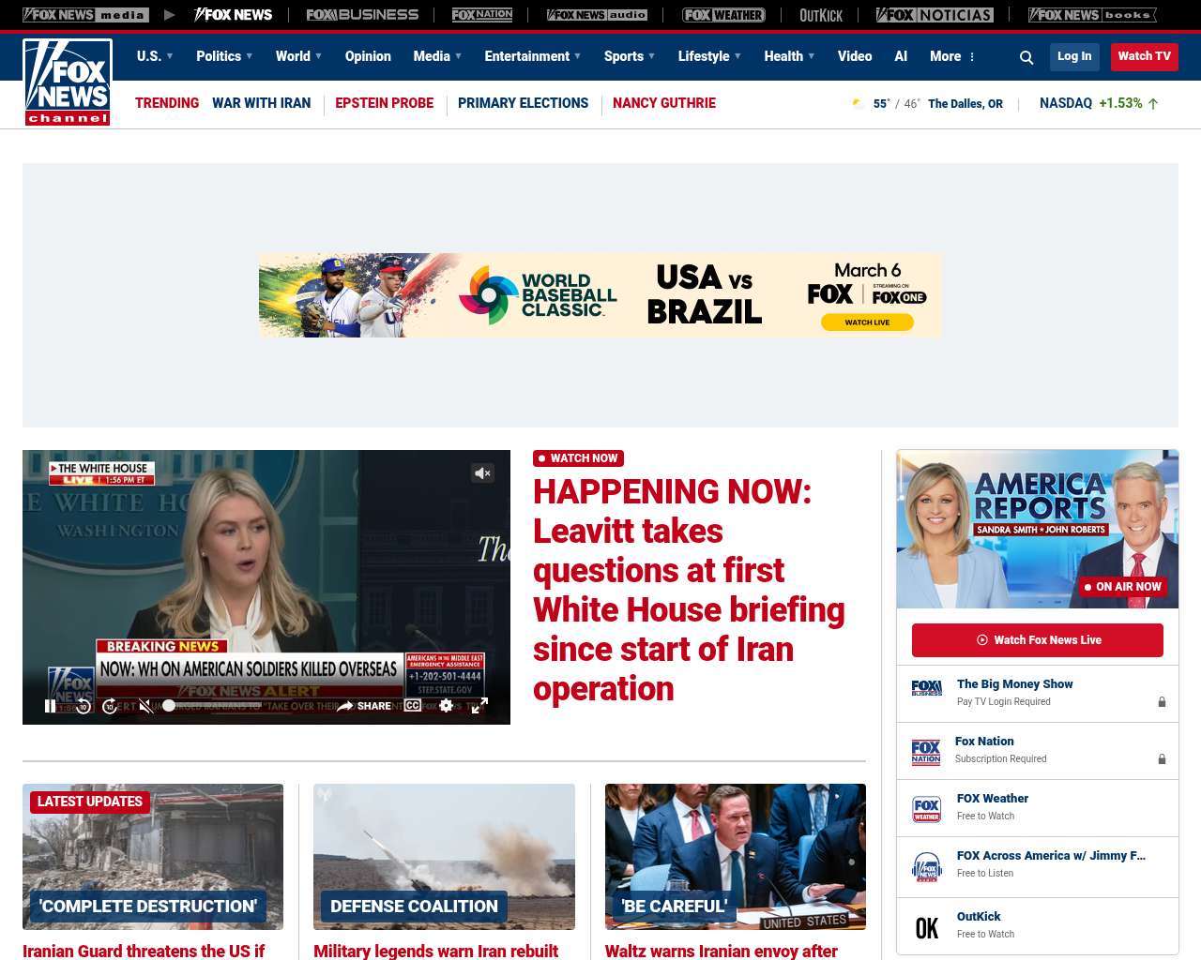Rewind the video 10 seconds

point(84,706)
